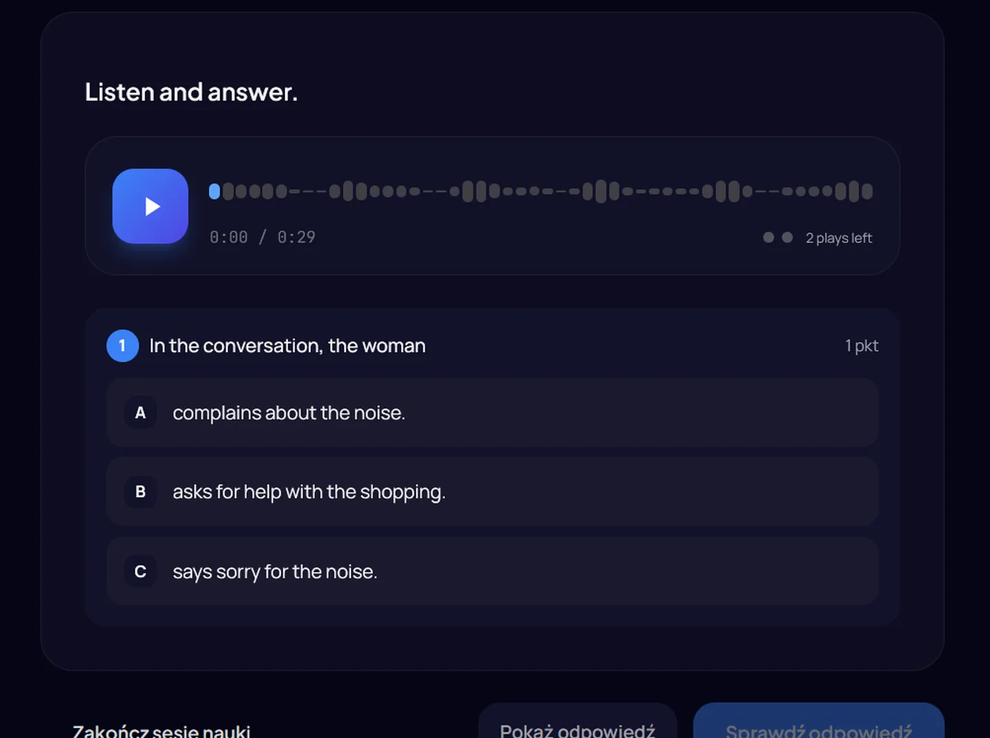The height and width of the screenshot is (738, 990).
Task: Click the 'Listen and answer.' heading
Action: 191,92
